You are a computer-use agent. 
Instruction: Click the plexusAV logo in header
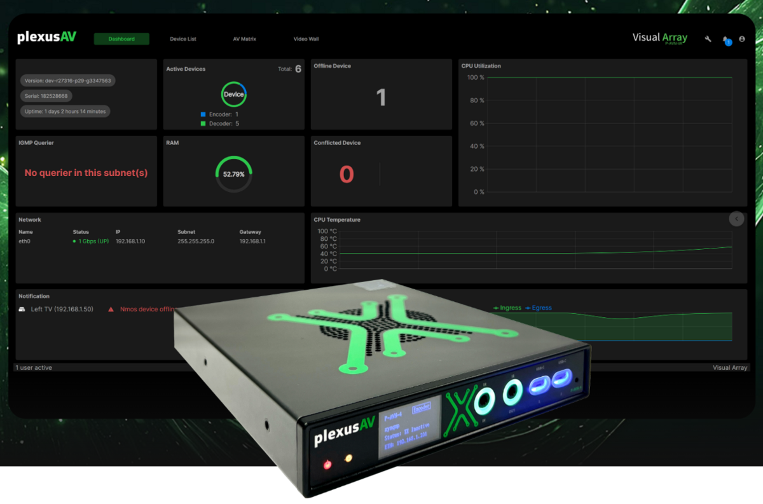point(46,37)
